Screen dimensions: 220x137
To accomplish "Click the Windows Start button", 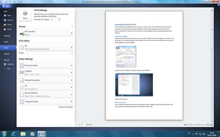I will click(x=4, y=134).
